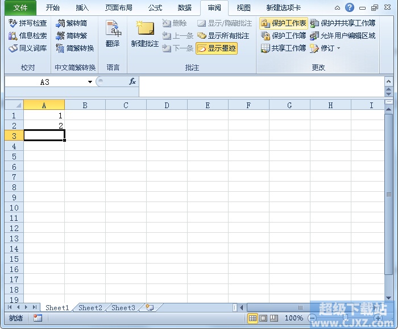Expand the Name Box dropdown arrow
The image size is (398, 329).
coord(90,82)
